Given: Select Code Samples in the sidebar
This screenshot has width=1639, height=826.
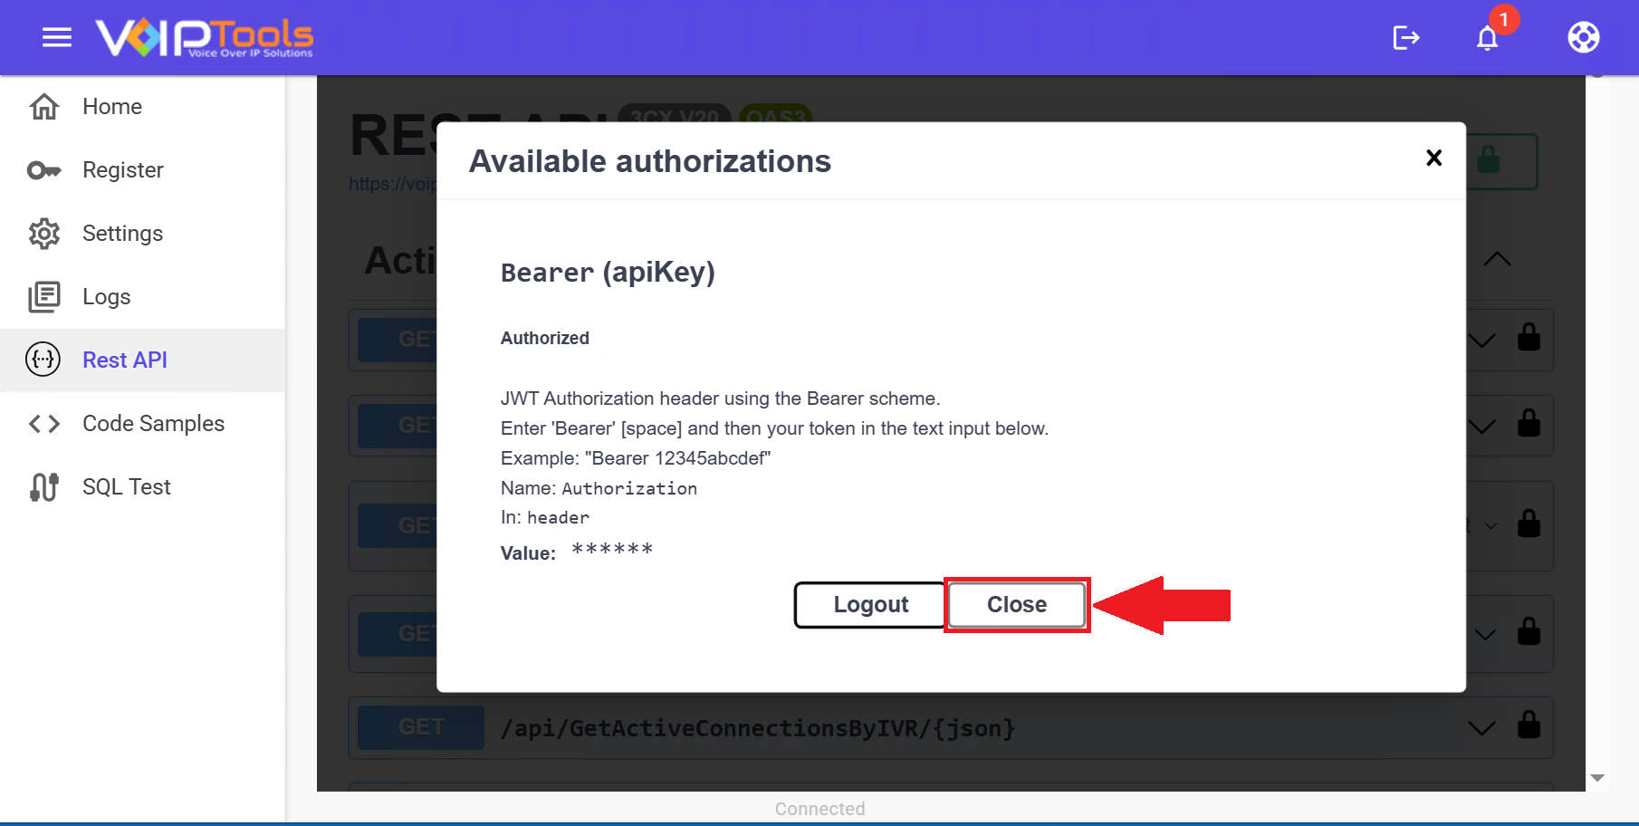Looking at the screenshot, I should pyautogui.click(x=153, y=424).
